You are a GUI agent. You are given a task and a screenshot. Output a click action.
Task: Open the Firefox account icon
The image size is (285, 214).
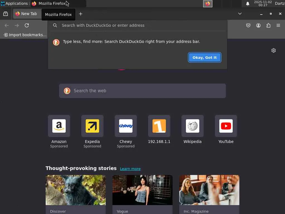[258, 25]
